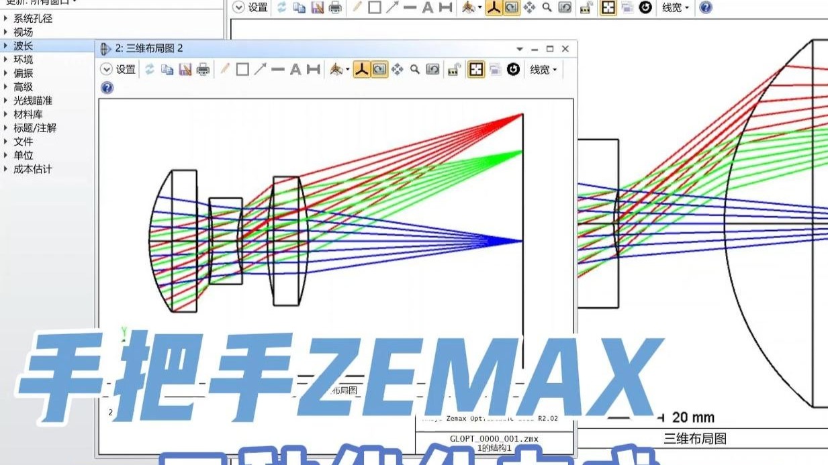This screenshot has height=465, width=828.
Task: Click the print icon in 三维布局图 2 toolbar
Action: click(203, 69)
